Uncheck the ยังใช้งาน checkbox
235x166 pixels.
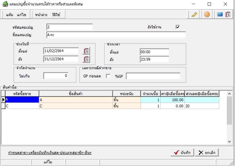[x=178, y=27]
